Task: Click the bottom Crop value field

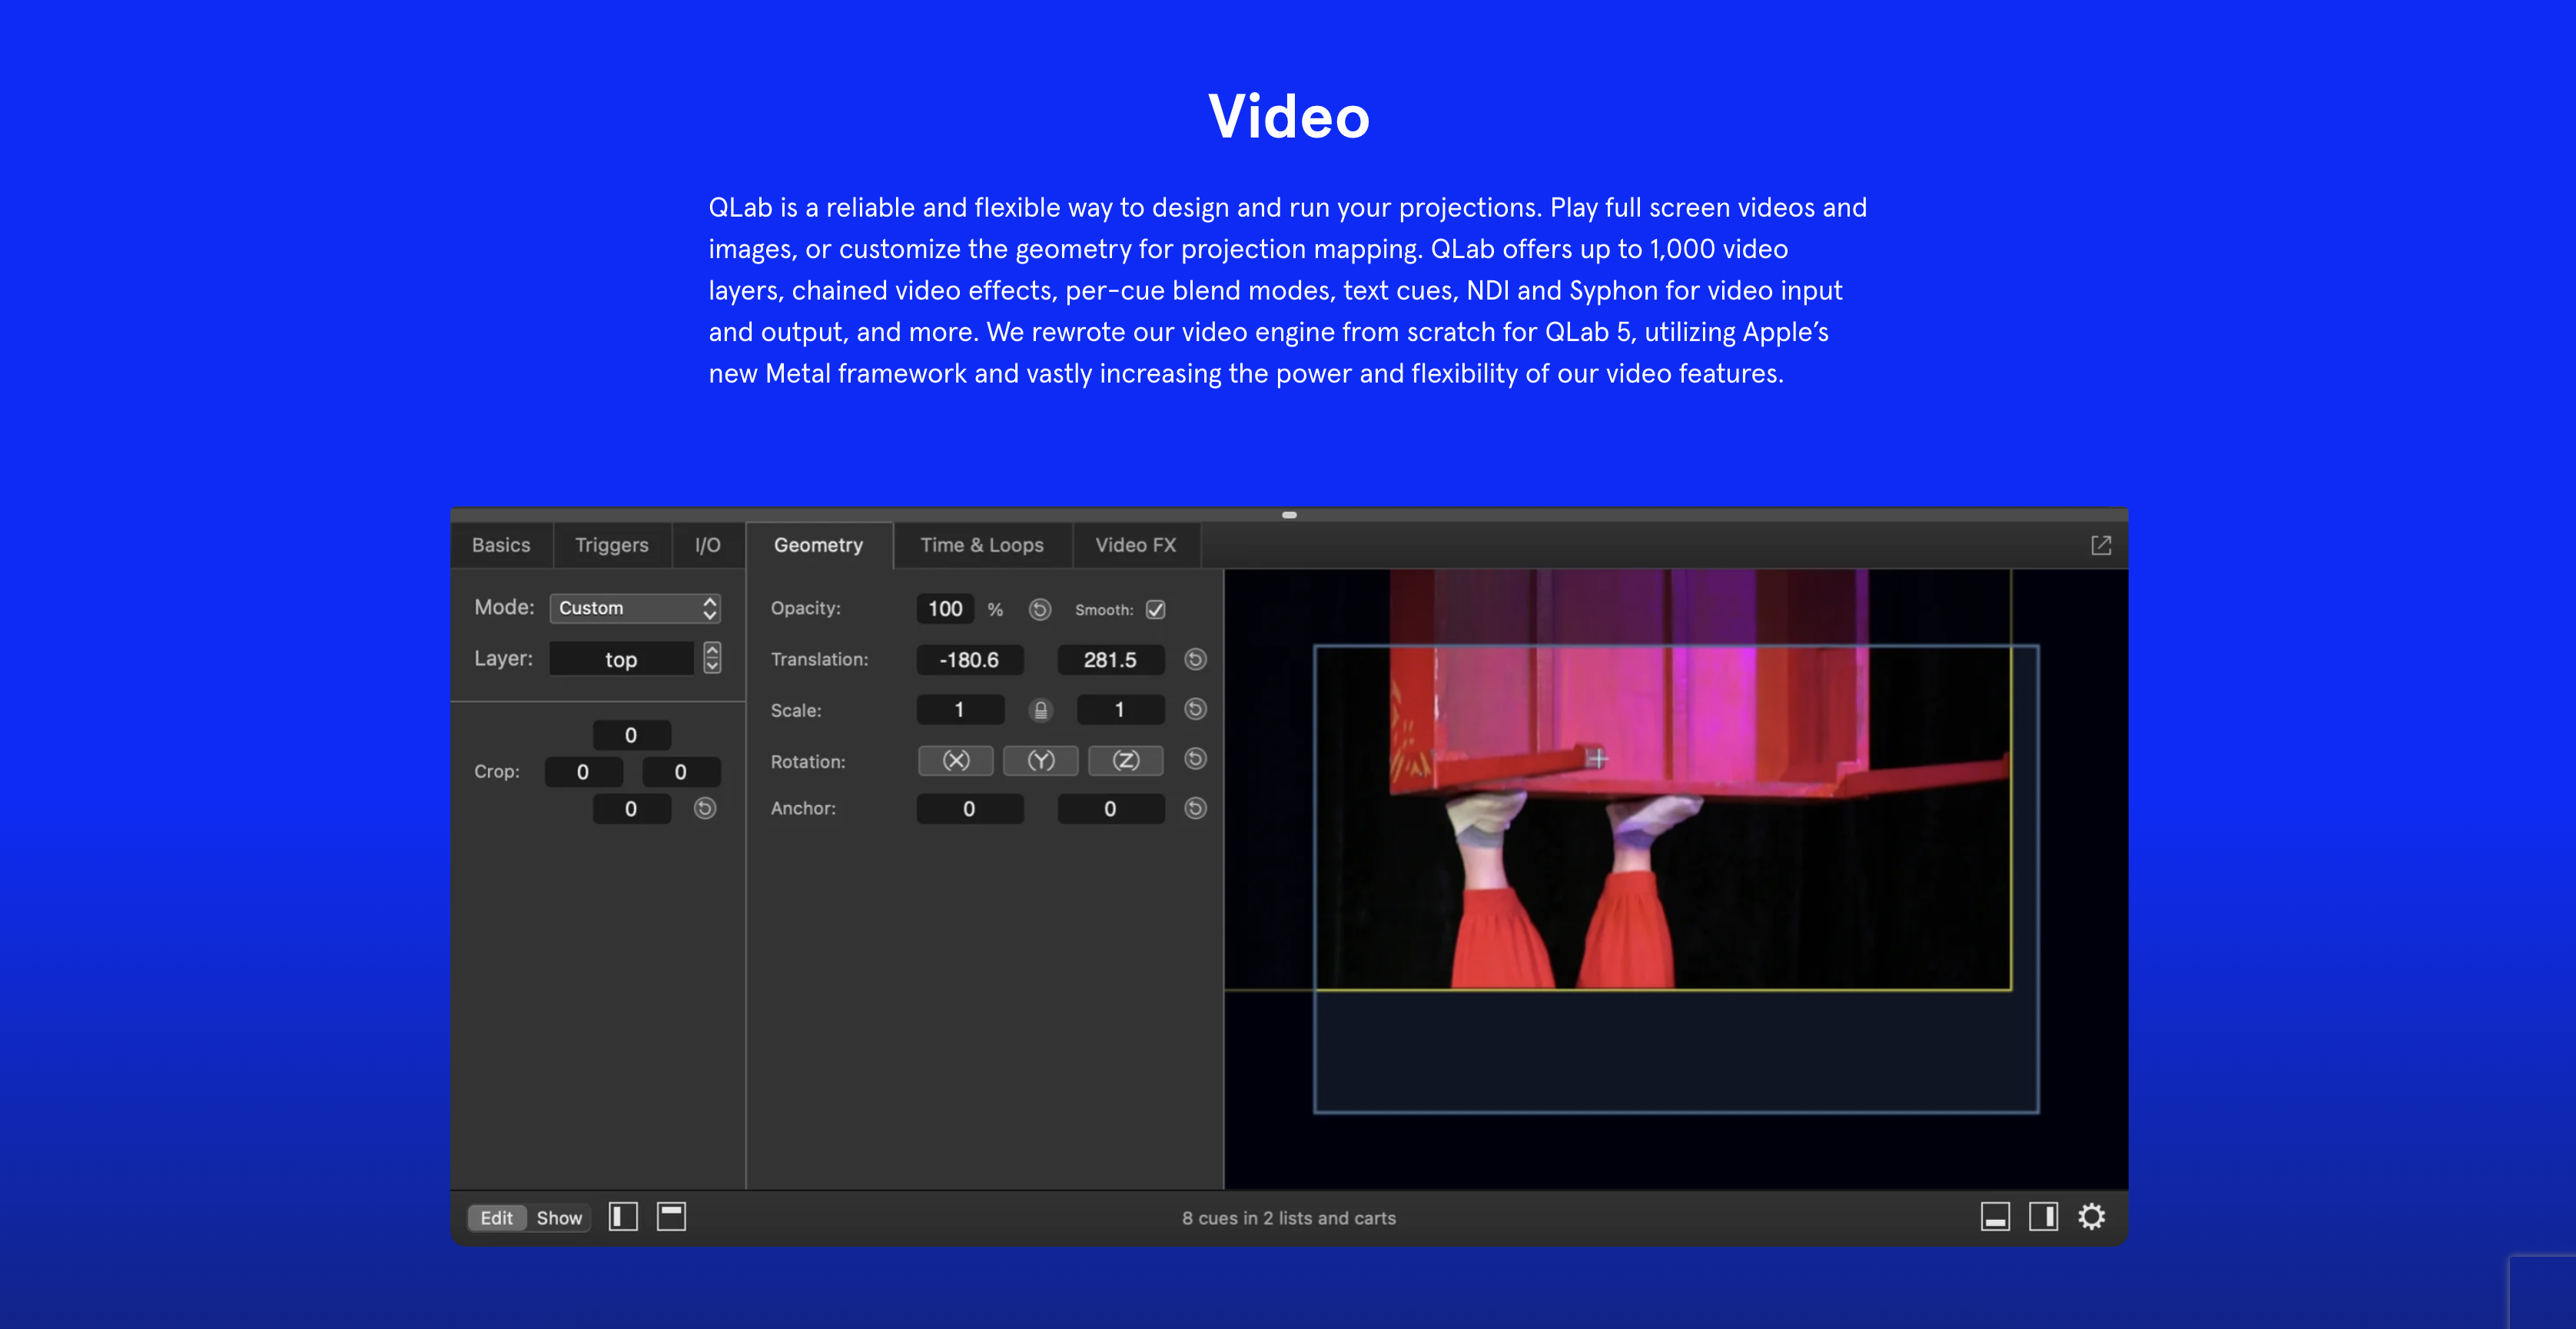Action: pyautogui.click(x=631, y=808)
